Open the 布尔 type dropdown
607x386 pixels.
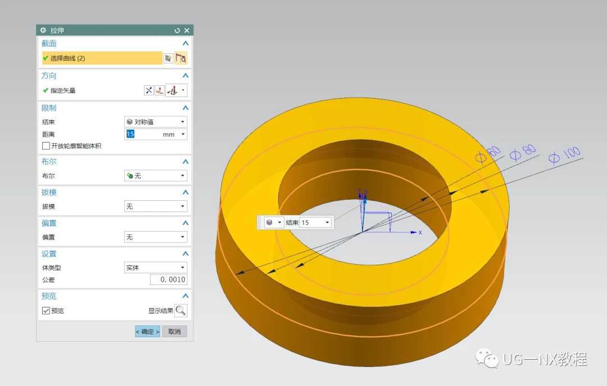tap(156, 176)
